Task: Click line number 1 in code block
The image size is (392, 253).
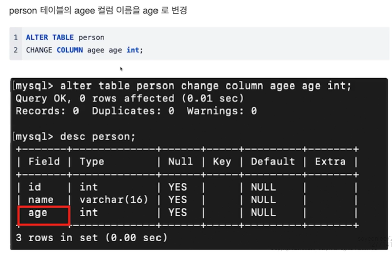Action: [16, 38]
